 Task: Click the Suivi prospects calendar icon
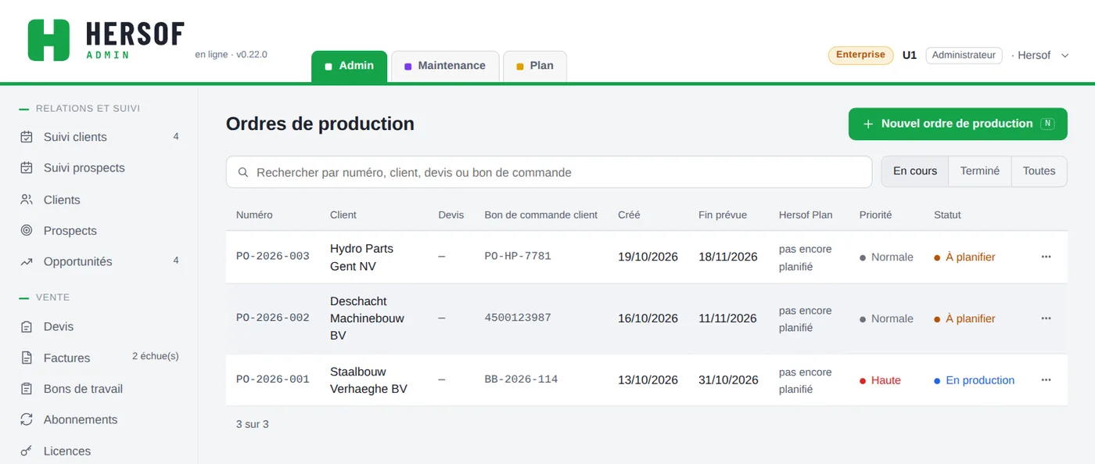click(27, 168)
